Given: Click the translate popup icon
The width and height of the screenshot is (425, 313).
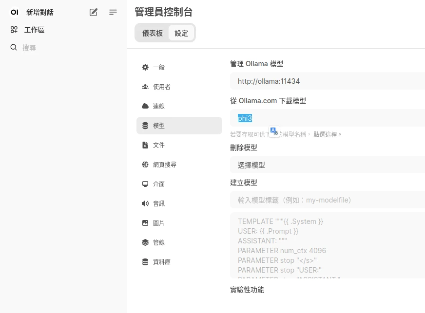Looking at the screenshot, I should coord(274,131).
